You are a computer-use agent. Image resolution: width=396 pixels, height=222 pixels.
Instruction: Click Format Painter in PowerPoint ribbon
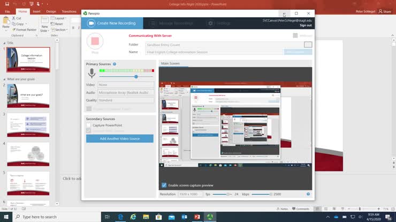point(24,30)
